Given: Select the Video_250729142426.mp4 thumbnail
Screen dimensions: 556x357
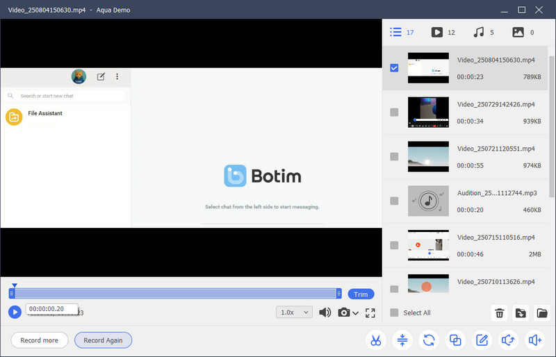Looking at the screenshot, I should point(428,112).
